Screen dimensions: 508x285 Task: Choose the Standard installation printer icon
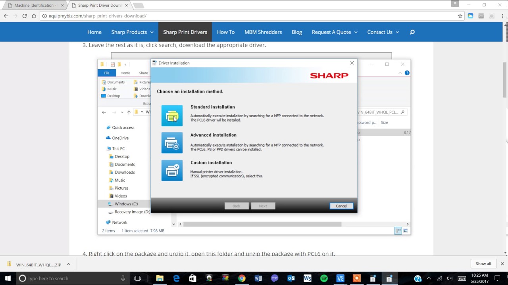pos(172,116)
